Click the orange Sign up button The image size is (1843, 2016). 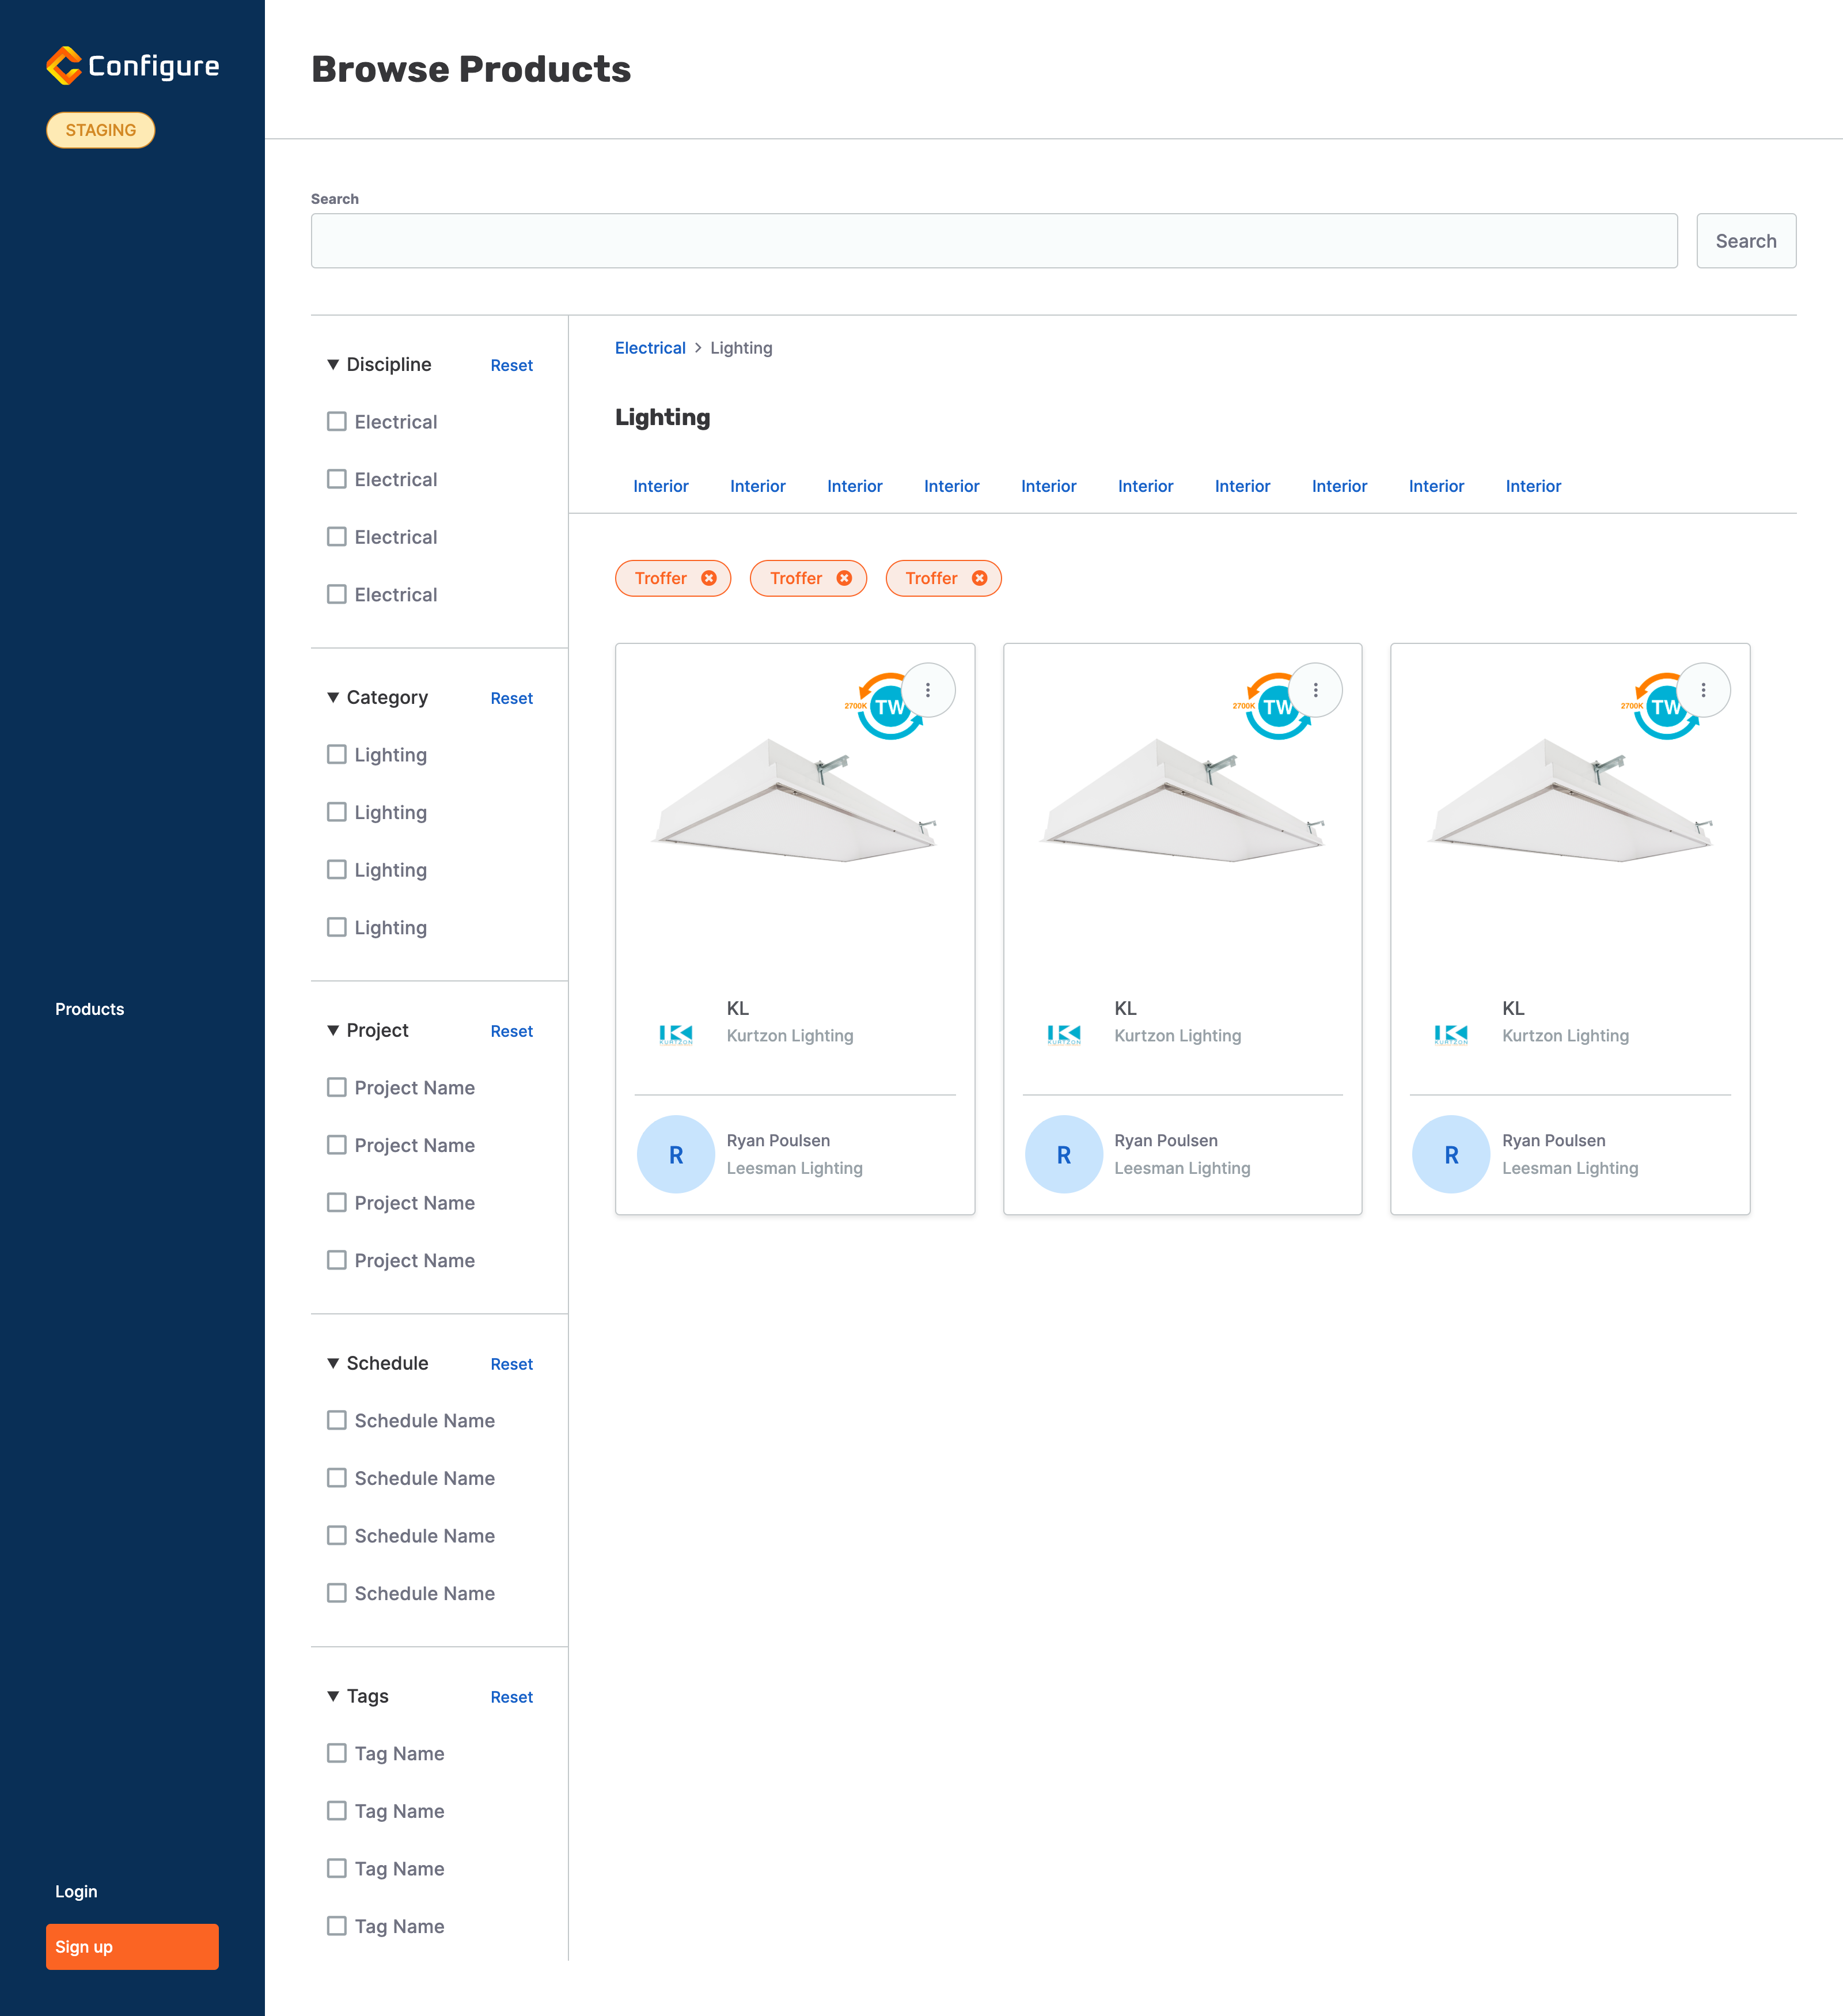pos(132,1947)
